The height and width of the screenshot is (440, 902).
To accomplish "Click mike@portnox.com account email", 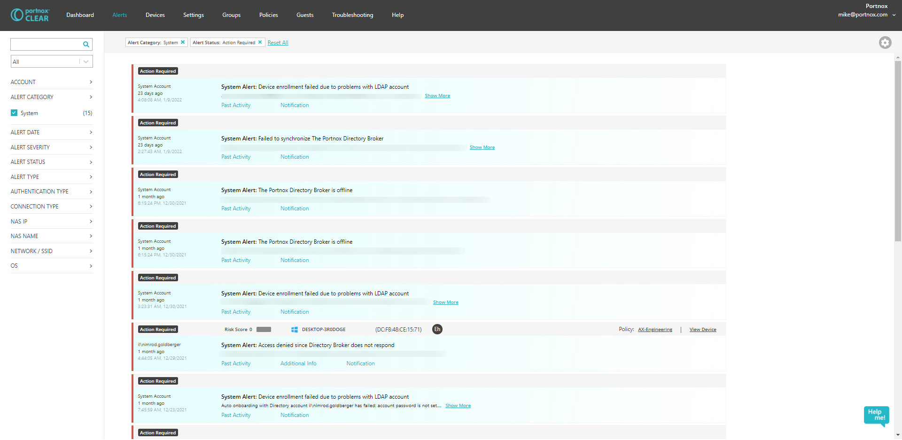I will coord(863,15).
